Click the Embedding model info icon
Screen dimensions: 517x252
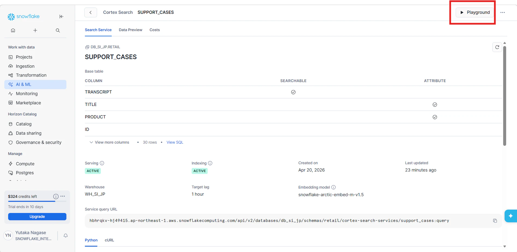click(x=333, y=187)
